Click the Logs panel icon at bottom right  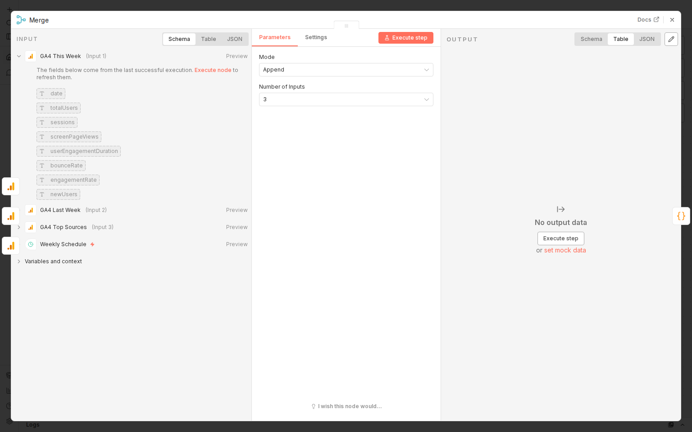[x=671, y=425]
